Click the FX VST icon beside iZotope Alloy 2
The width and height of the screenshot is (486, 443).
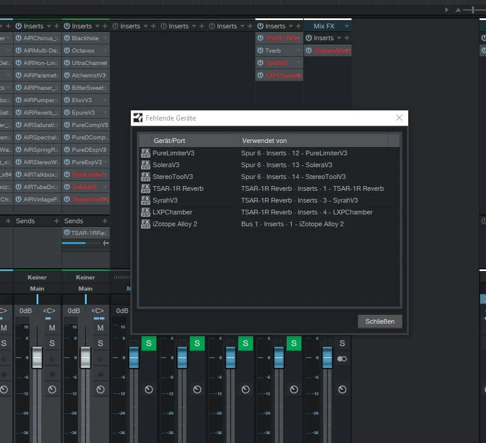(x=145, y=224)
